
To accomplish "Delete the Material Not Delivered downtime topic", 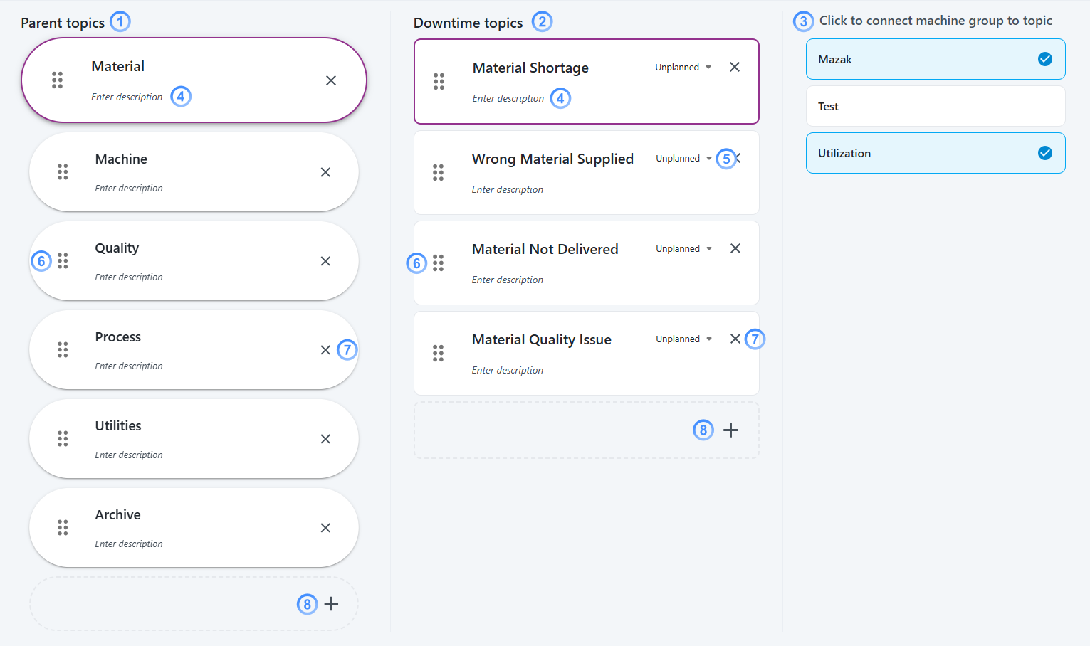I will pyautogui.click(x=735, y=248).
